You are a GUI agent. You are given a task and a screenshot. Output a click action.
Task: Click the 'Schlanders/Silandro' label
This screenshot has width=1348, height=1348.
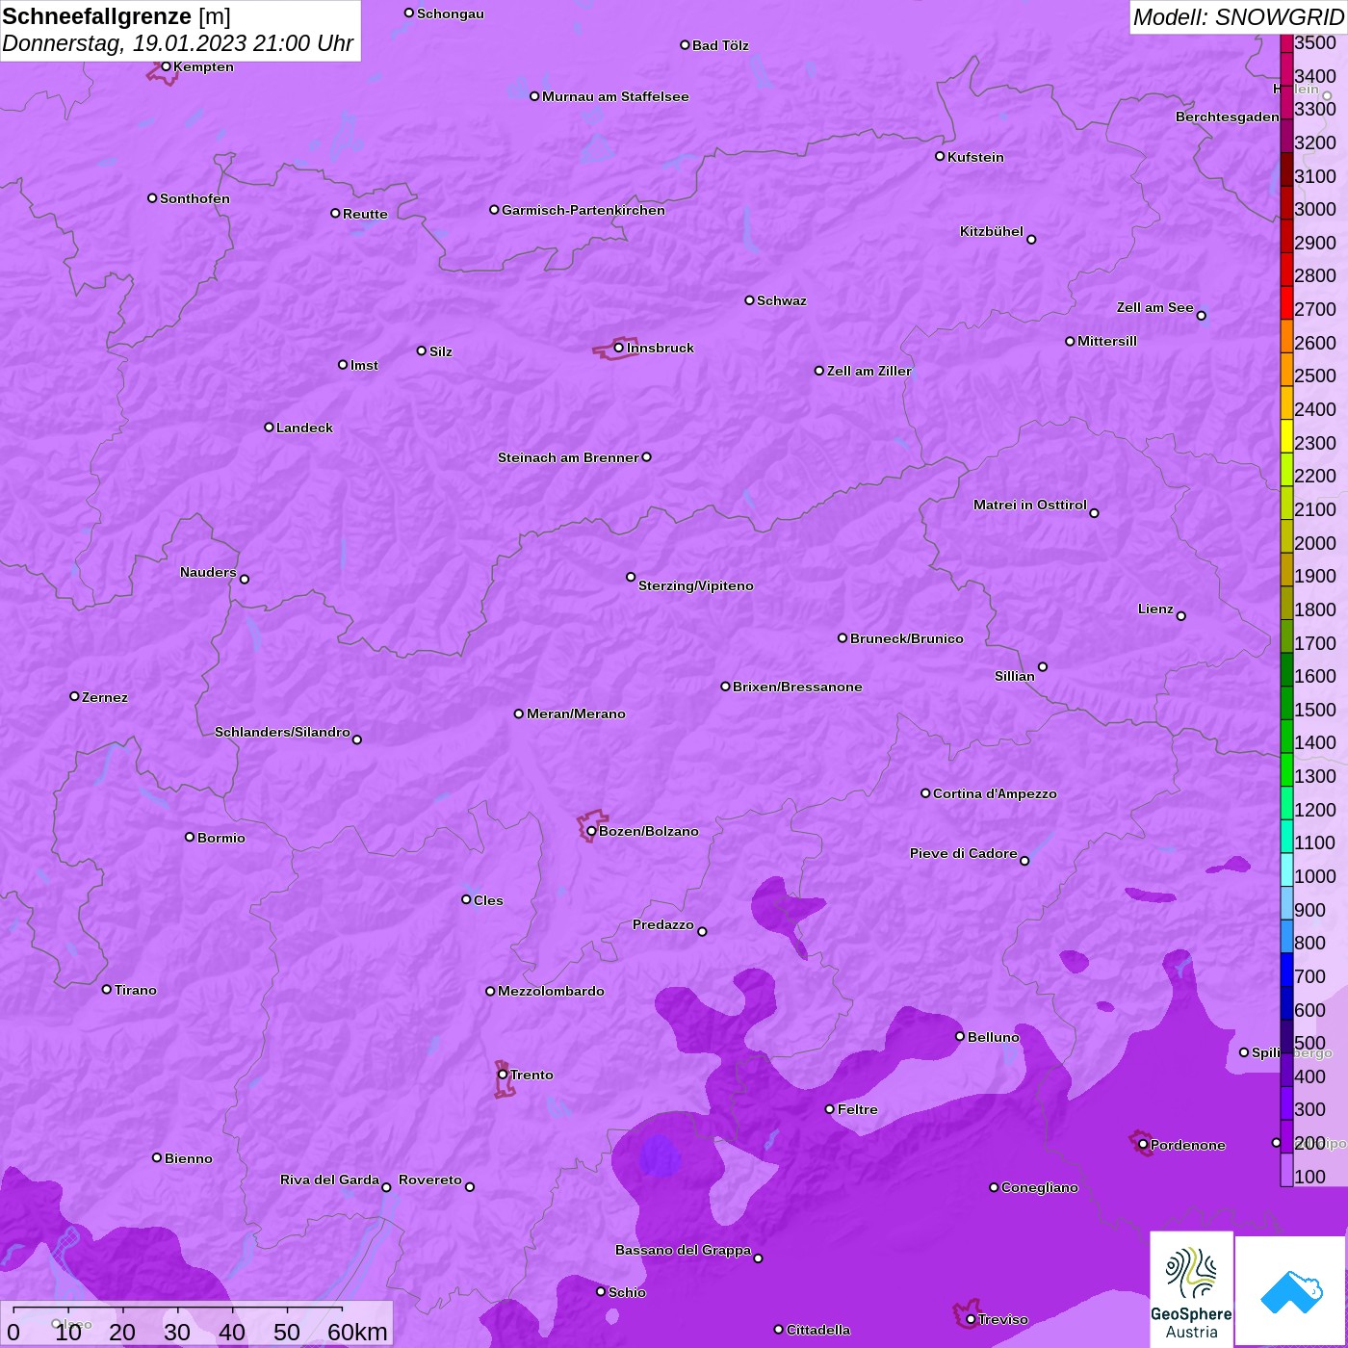point(282,732)
